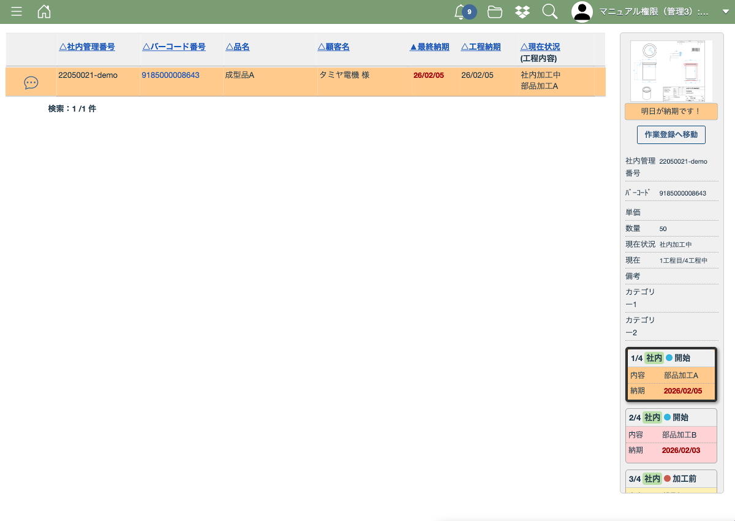Open the comment bubble for row 22050021-demo
Viewport: 735px width, 521px height.
click(x=31, y=83)
